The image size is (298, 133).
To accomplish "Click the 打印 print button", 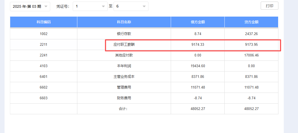I will 269,6.
